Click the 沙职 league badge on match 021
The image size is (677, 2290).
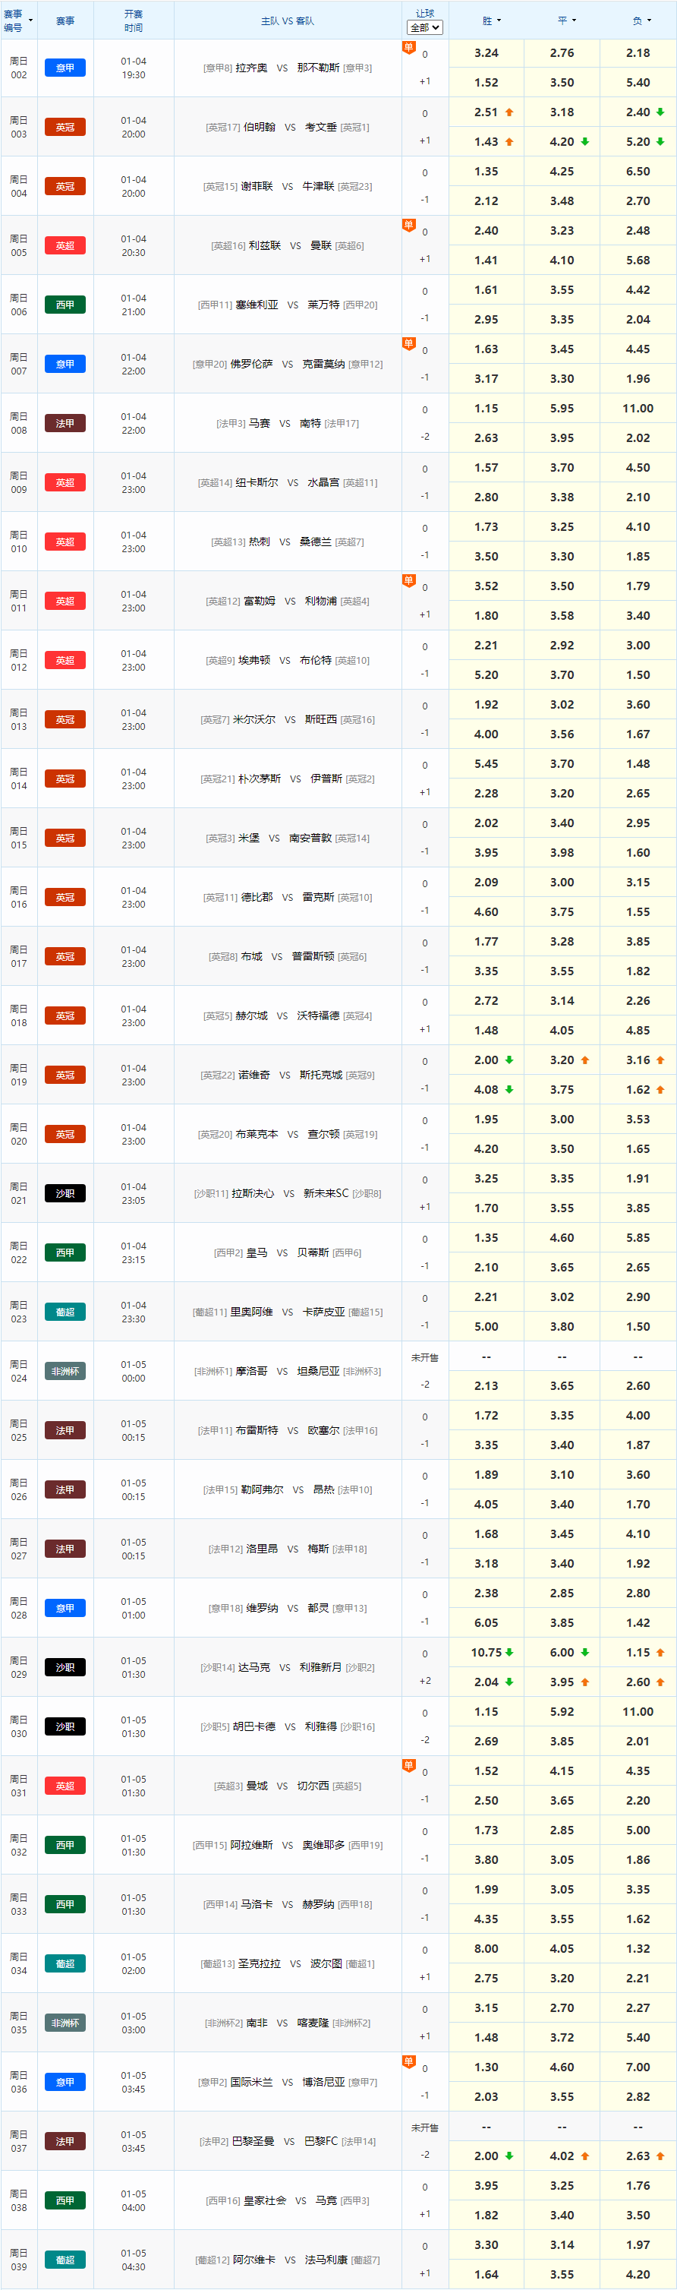point(65,1193)
